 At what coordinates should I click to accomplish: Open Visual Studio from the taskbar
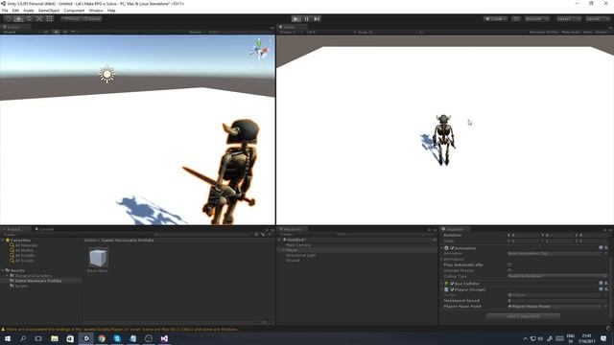click(164, 338)
